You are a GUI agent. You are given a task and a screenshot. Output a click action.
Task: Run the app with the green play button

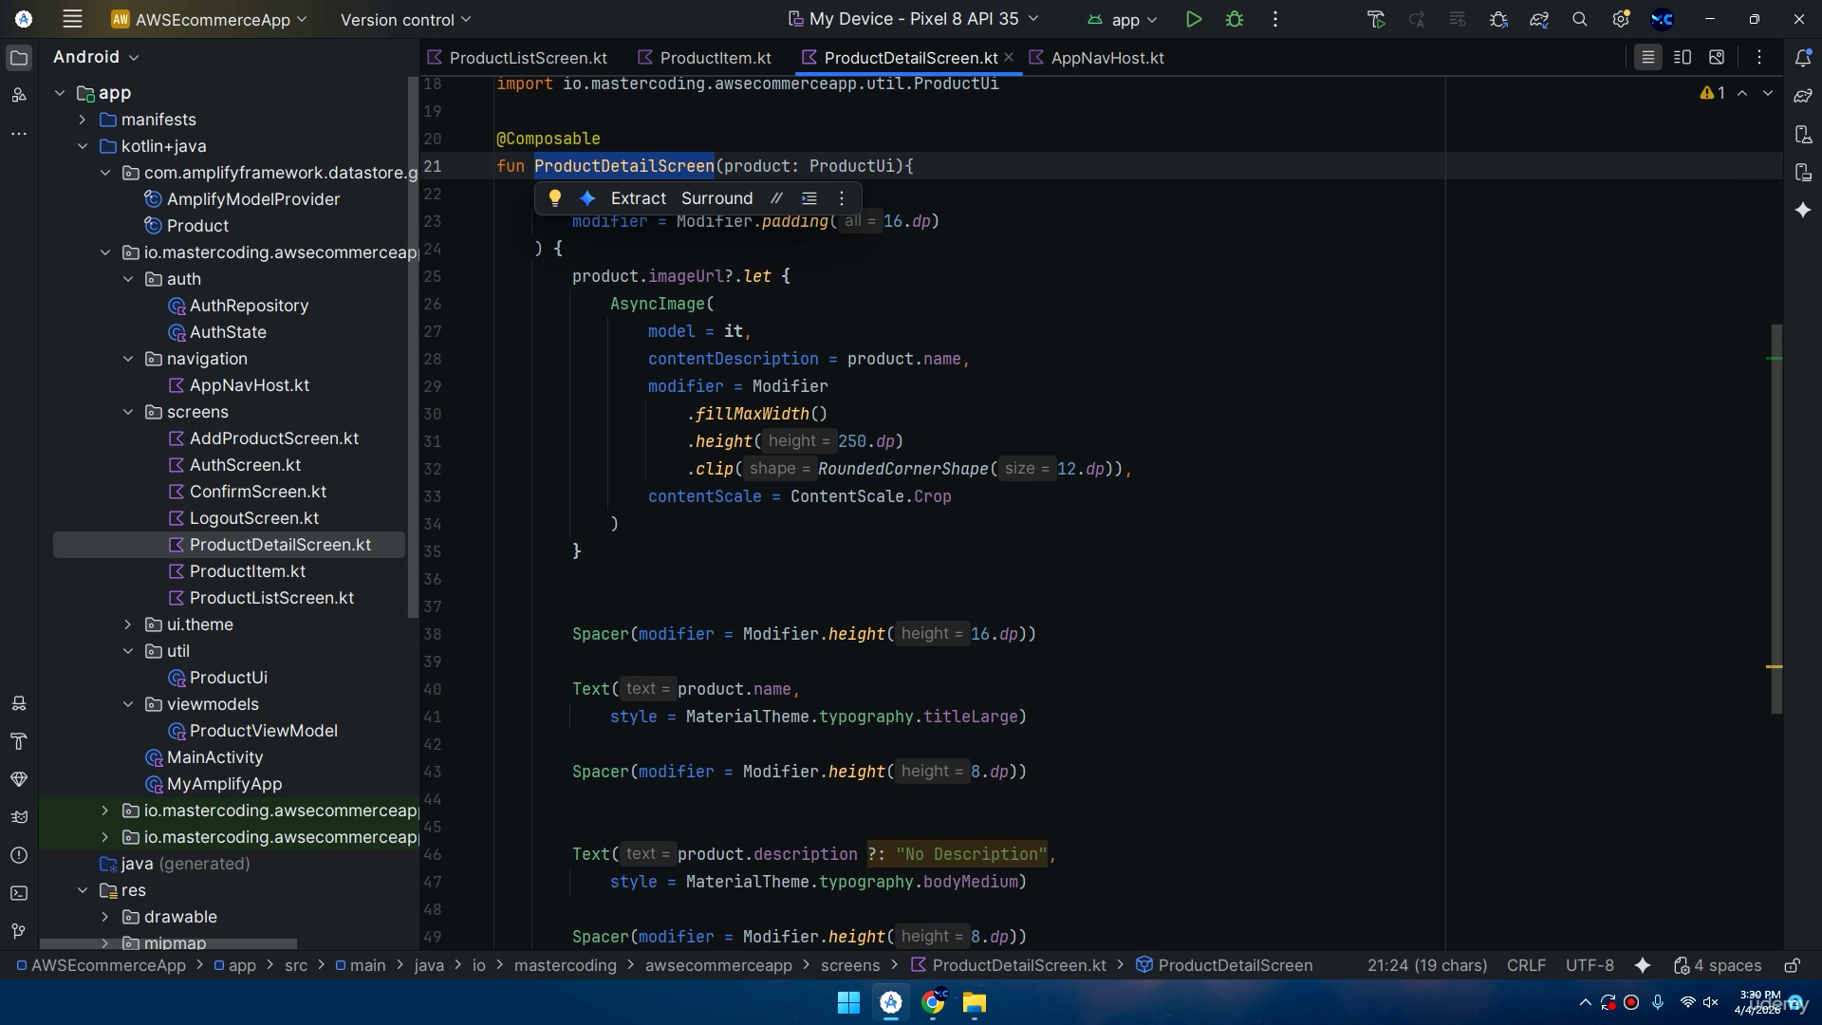(x=1194, y=19)
